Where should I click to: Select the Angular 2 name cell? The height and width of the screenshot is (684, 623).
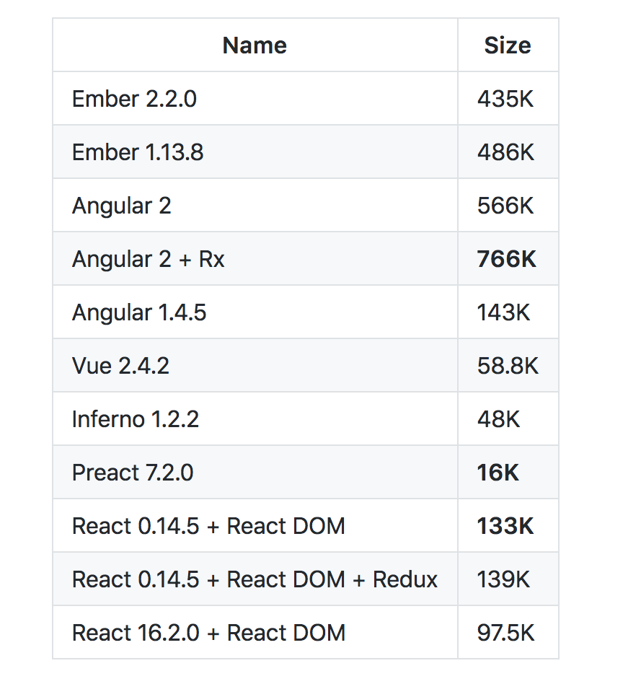(x=122, y=206)
